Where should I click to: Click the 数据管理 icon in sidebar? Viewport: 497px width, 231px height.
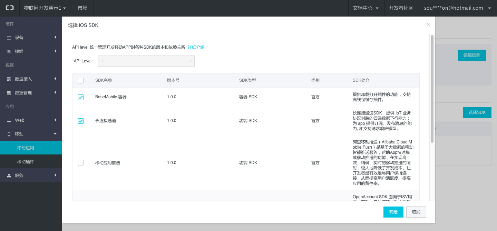point(9,93)
